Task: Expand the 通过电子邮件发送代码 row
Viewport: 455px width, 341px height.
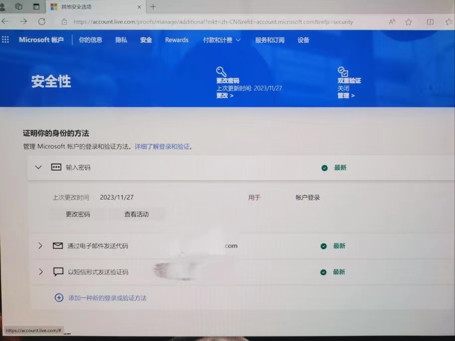Action: [x=40, y=246]
